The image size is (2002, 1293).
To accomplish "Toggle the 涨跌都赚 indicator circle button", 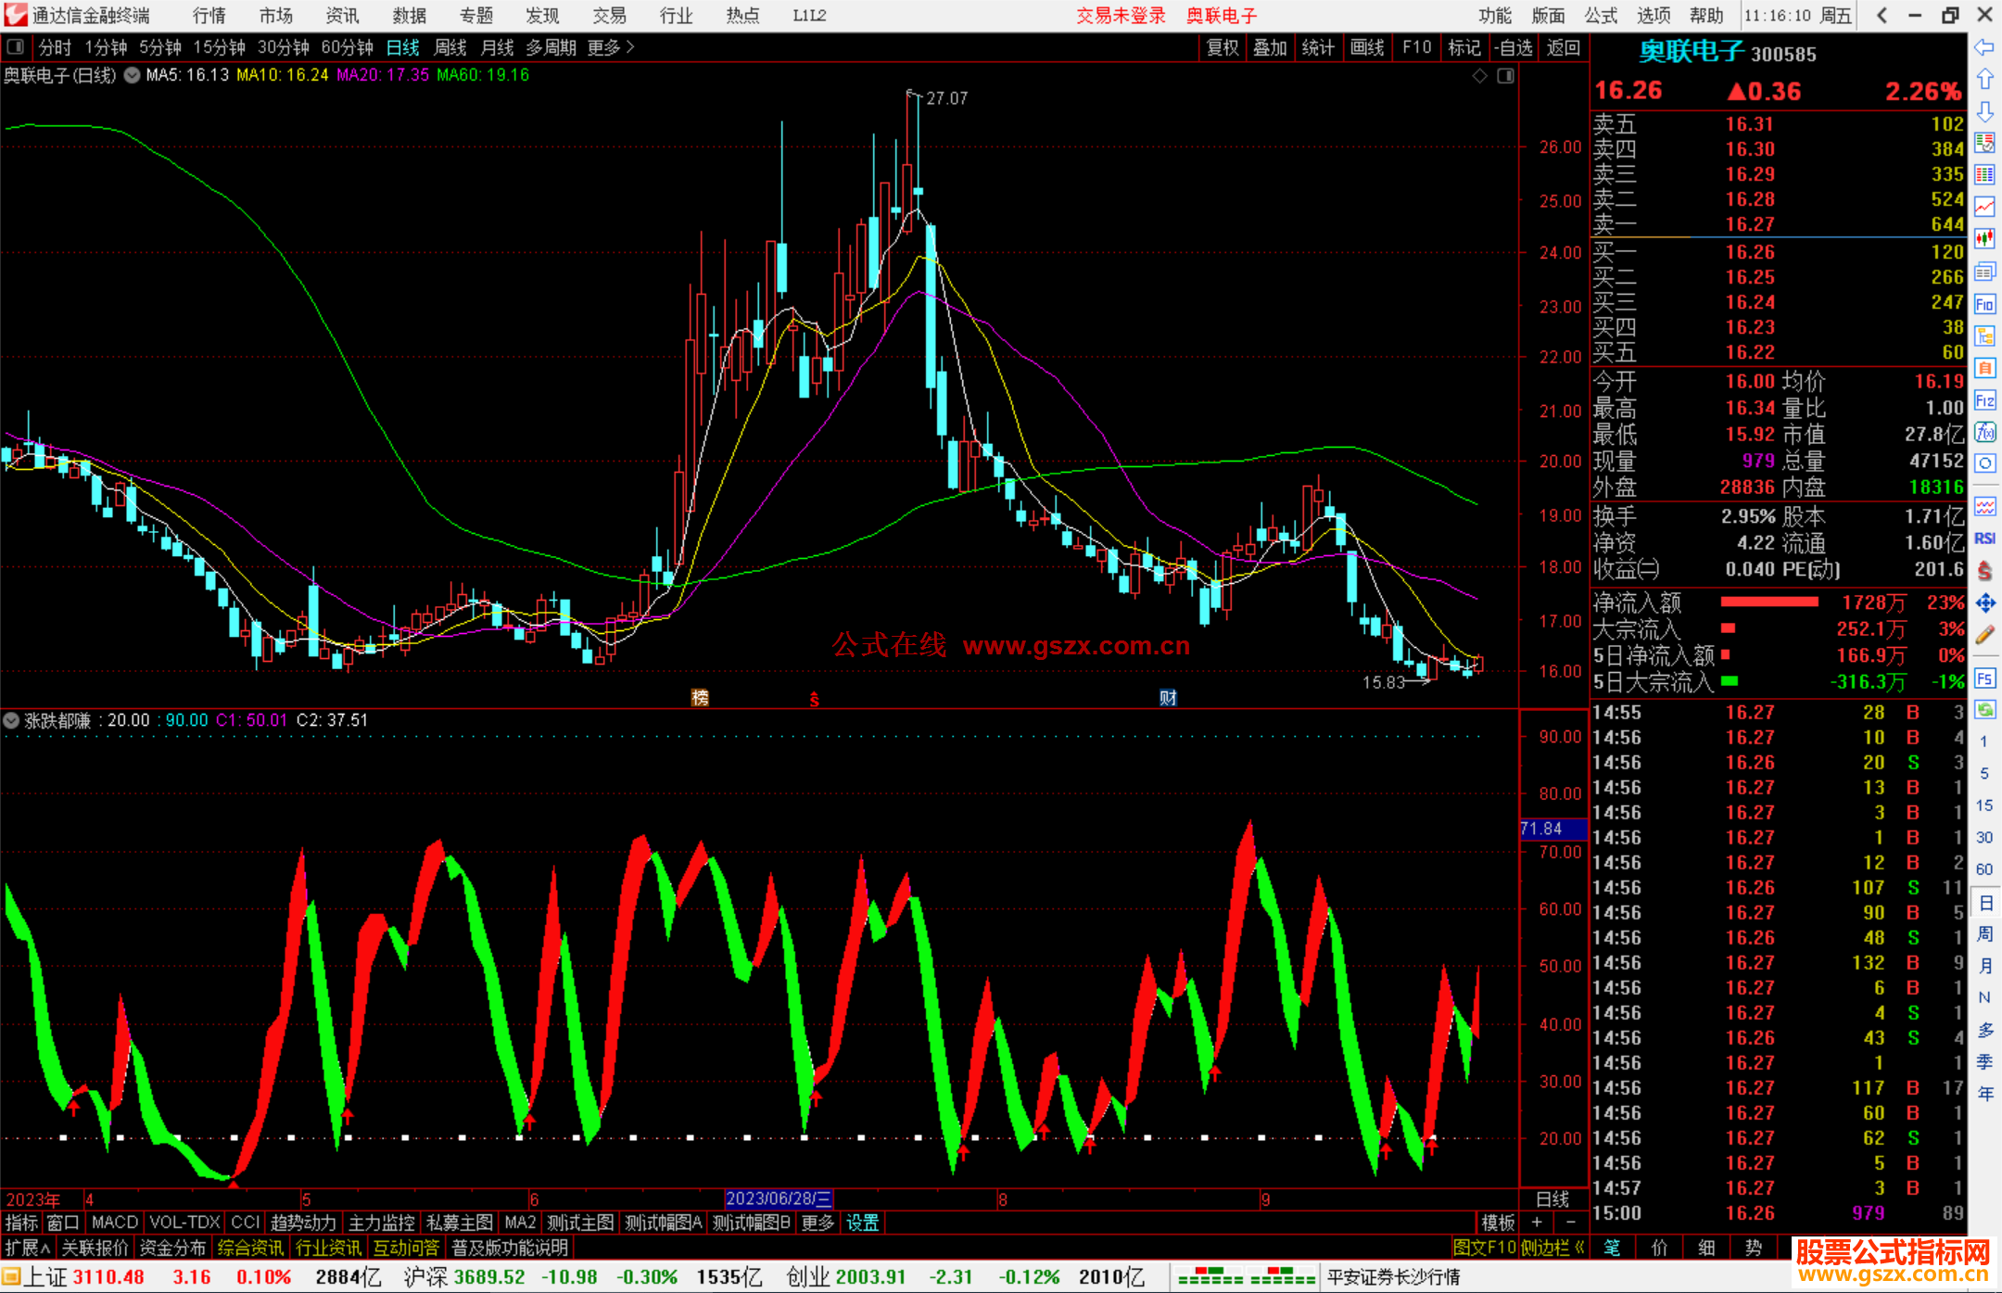I will tap(11, 720).
